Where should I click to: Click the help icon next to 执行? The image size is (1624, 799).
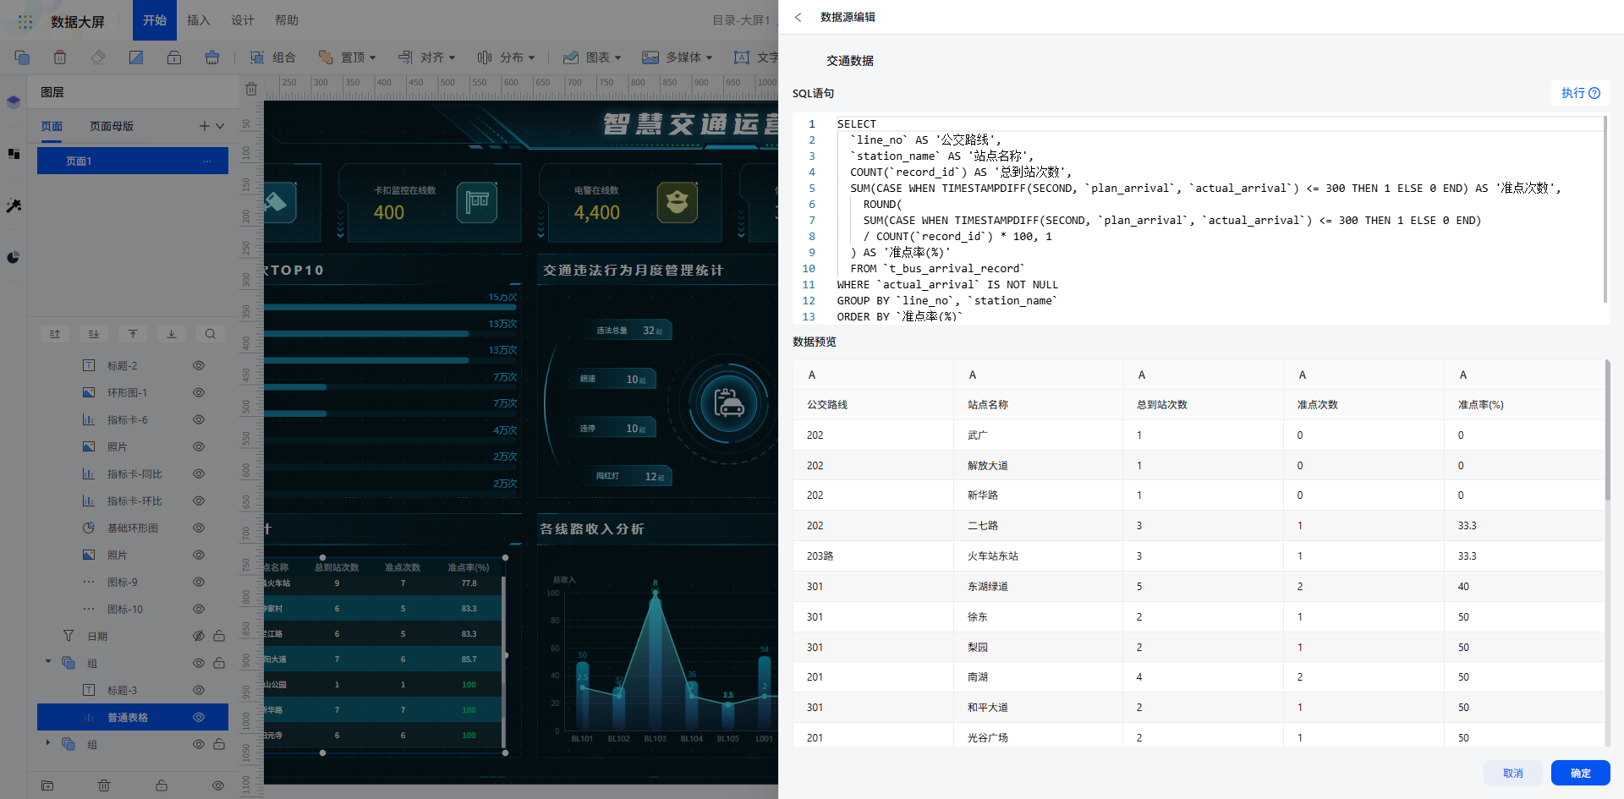[1594, 93]
